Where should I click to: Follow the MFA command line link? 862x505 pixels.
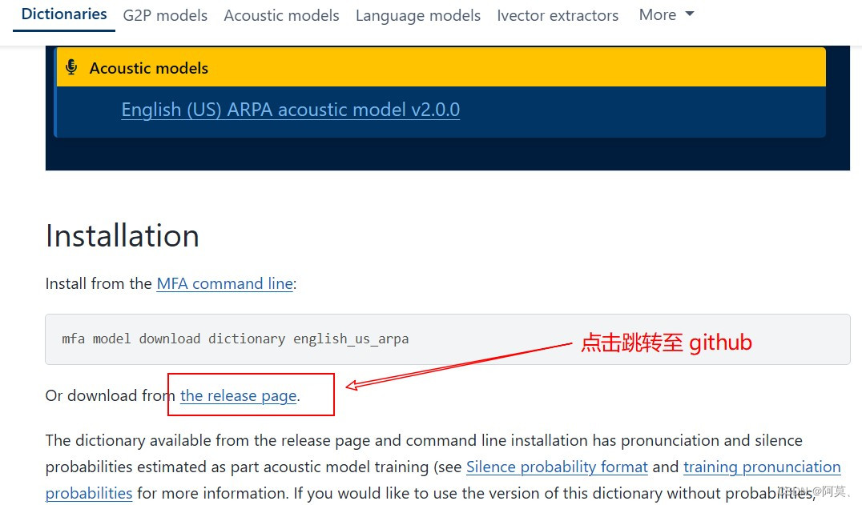(224, 283)
